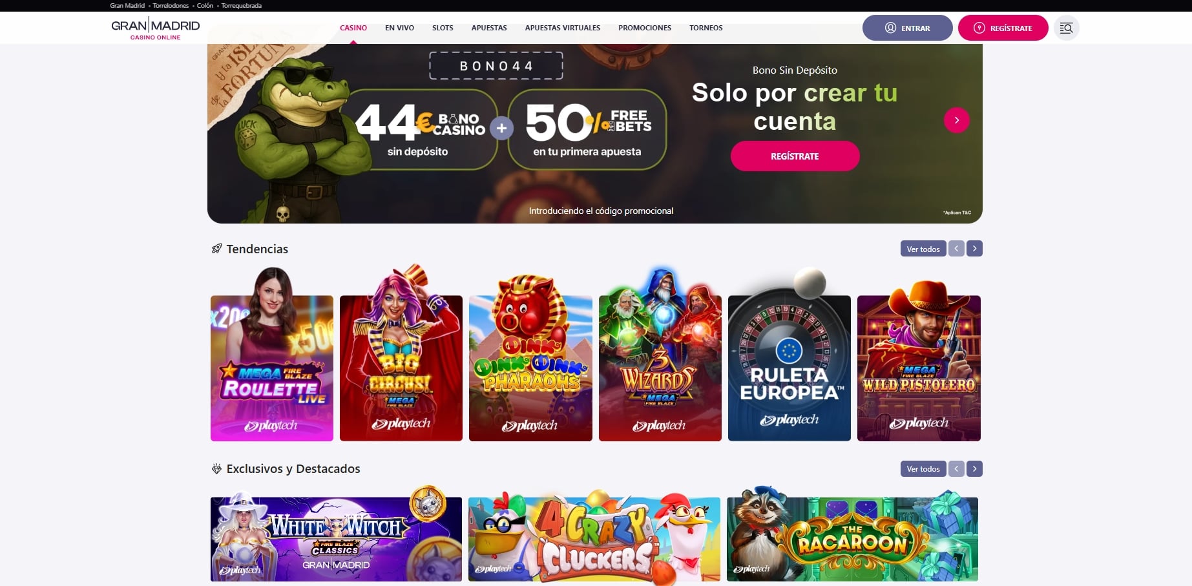
Task: Click REGÍSTRATE button on the banner
Action: point(795,156)
